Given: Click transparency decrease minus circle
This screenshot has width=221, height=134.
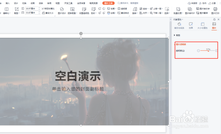Looking at the screenshot, I should pos(198,51).
